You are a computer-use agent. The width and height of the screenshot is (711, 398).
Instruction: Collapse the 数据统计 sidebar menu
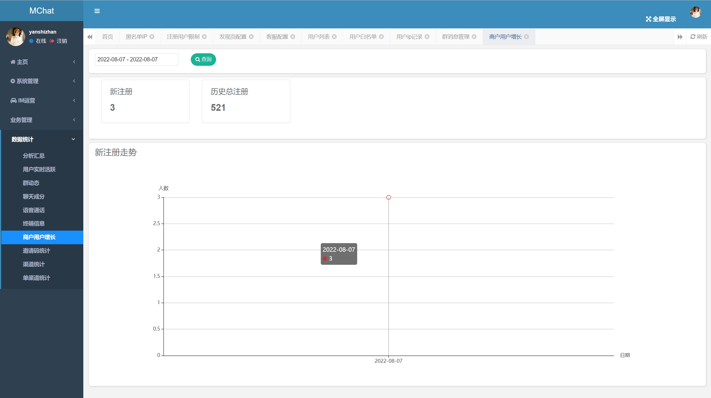[x=42, y=139]
